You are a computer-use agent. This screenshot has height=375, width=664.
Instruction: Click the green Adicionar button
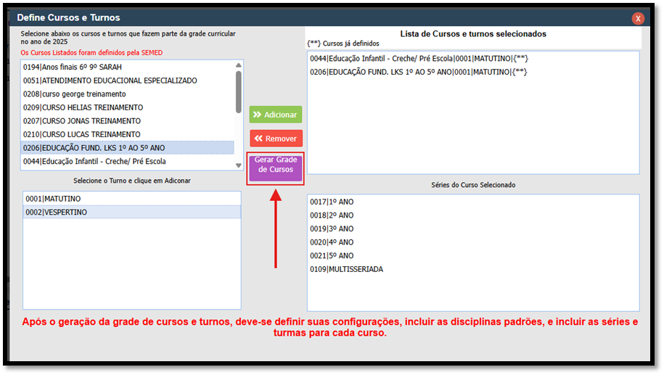pos(275,115)
